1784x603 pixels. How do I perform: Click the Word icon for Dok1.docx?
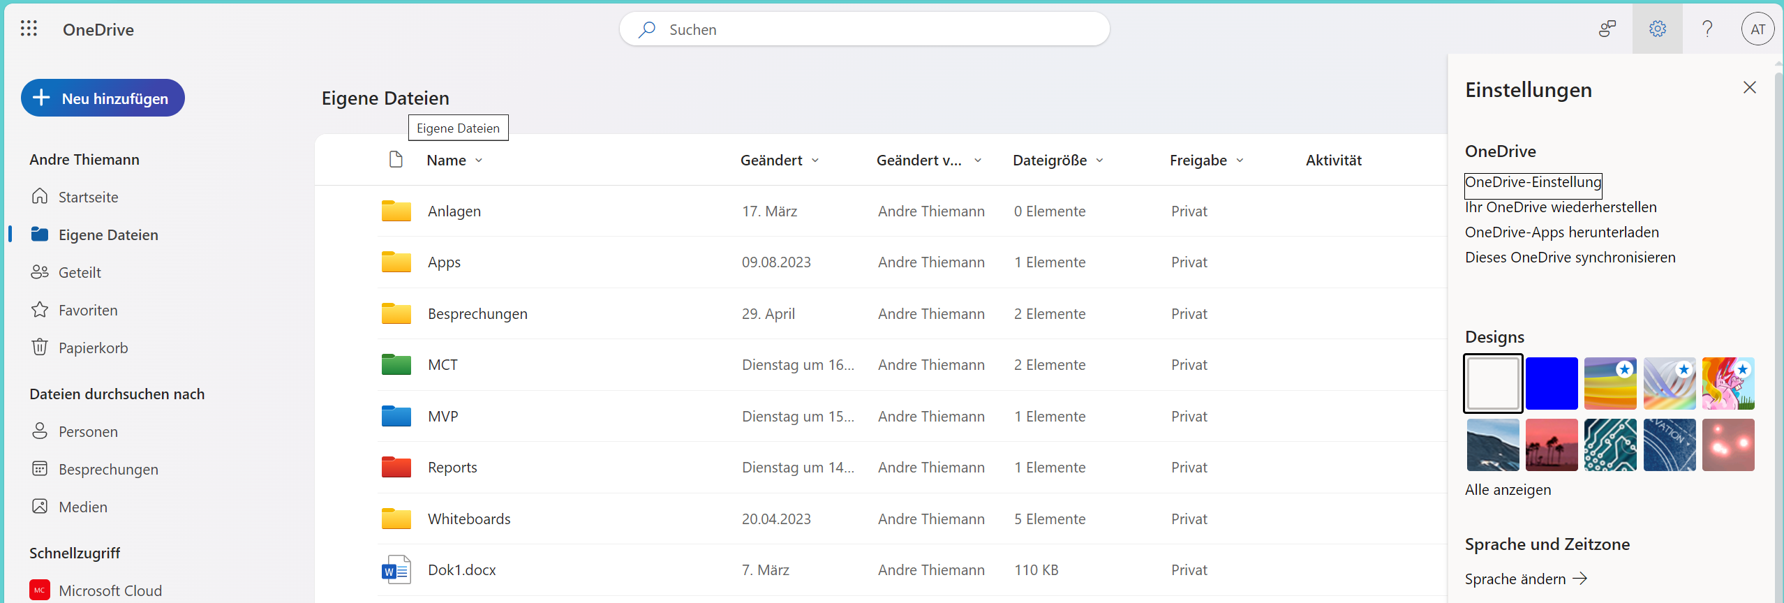click(x=396, y=570)
